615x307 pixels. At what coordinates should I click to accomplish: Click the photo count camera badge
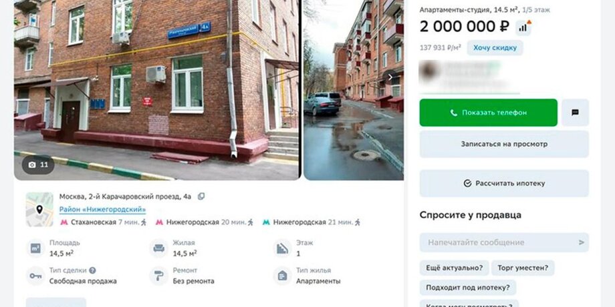click(38, 165)
